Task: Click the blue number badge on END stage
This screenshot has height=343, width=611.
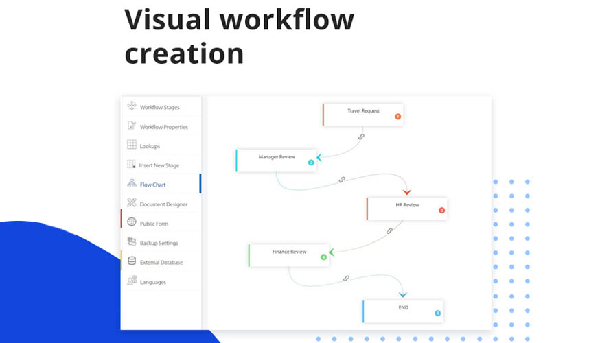Action: coord(437,313)
